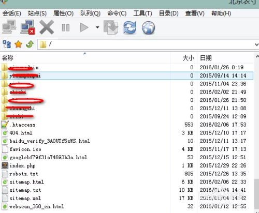The width and height of the screenshot is (259, 213).
Task: Click the Connect computers toolbar icon
Action: [9, 27]
